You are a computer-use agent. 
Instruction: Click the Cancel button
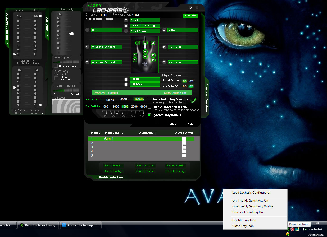point(172,124)
